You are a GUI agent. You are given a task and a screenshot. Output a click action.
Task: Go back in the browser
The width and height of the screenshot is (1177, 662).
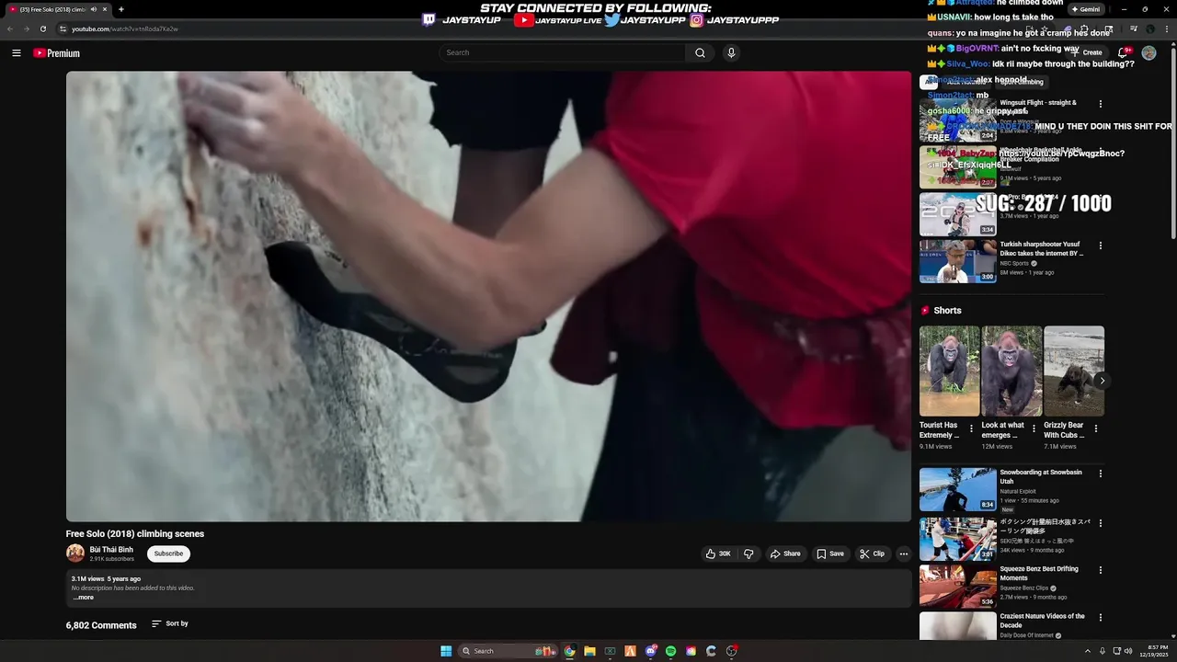pyautogui.click(x=10, y=29)
